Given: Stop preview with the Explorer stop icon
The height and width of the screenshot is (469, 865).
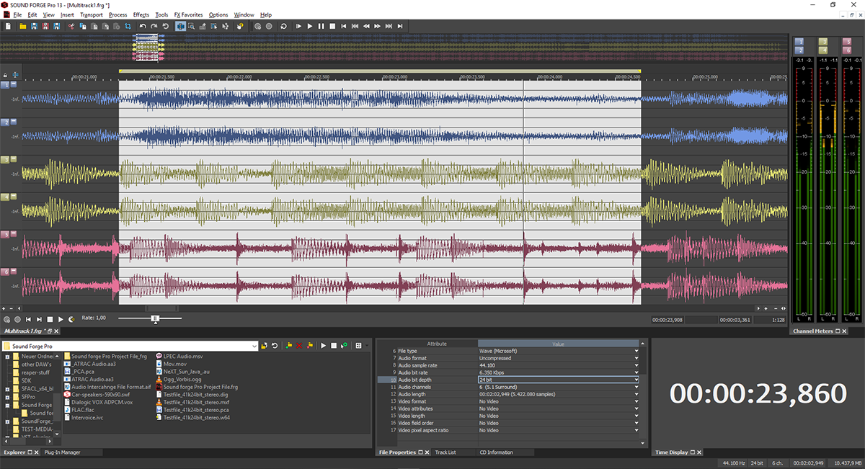Looking at the screenshot, I should pos(334,346).
